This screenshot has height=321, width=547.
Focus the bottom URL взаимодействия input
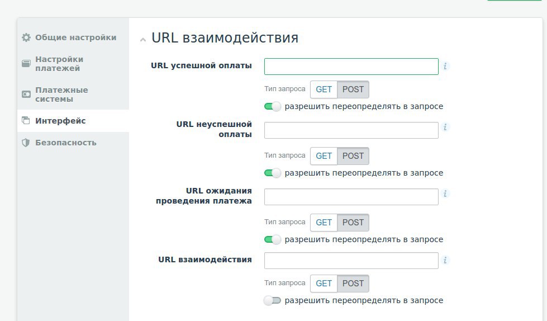(x=351, y=261)
